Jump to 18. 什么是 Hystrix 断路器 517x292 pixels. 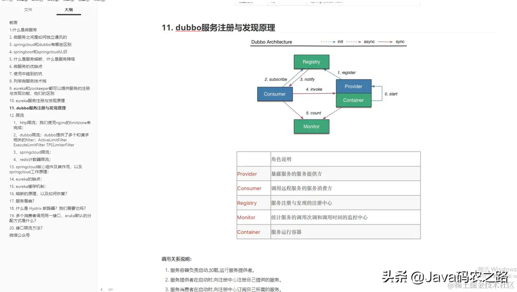[48, 208]
